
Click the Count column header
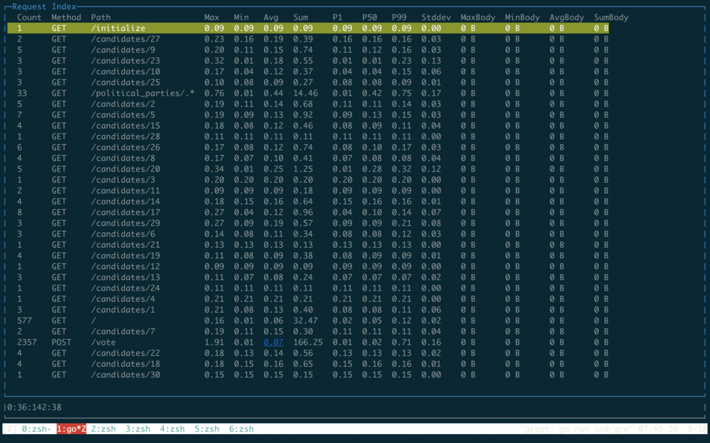pyautogui.click(x=29, y=17)
